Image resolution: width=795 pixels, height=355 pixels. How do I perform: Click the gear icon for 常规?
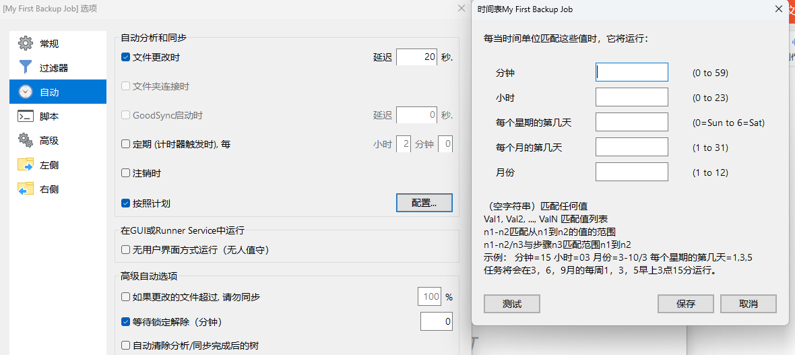click(x=26, y=44)
